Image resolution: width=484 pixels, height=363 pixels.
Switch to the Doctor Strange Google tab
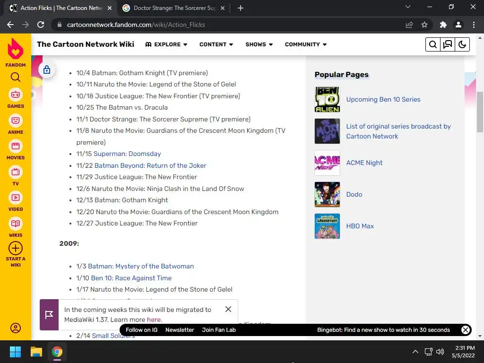174,8
